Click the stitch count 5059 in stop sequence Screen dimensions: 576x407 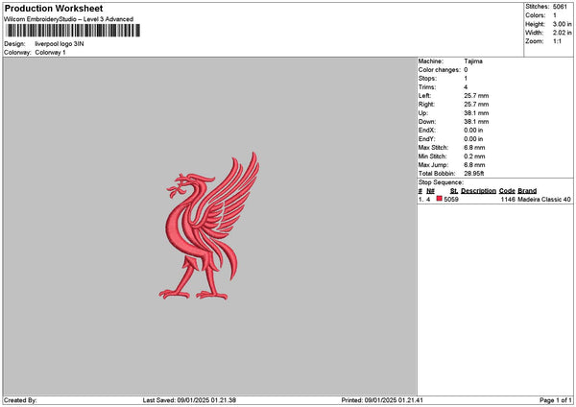451,200
